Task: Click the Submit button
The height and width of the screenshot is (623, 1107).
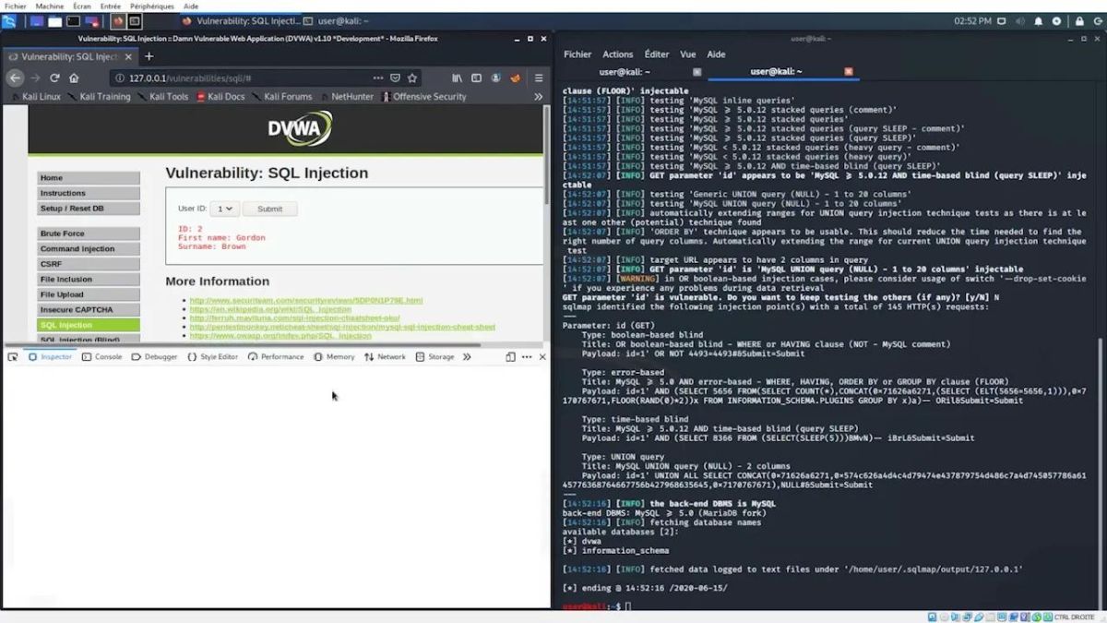Action: (269, 209)
